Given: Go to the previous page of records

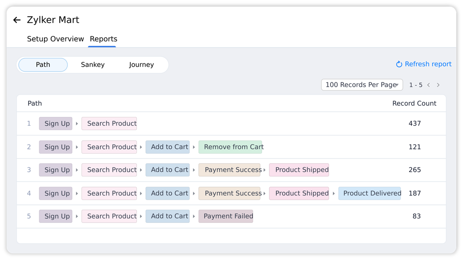Looking at the screenshot, I should (x=429, y=85).
